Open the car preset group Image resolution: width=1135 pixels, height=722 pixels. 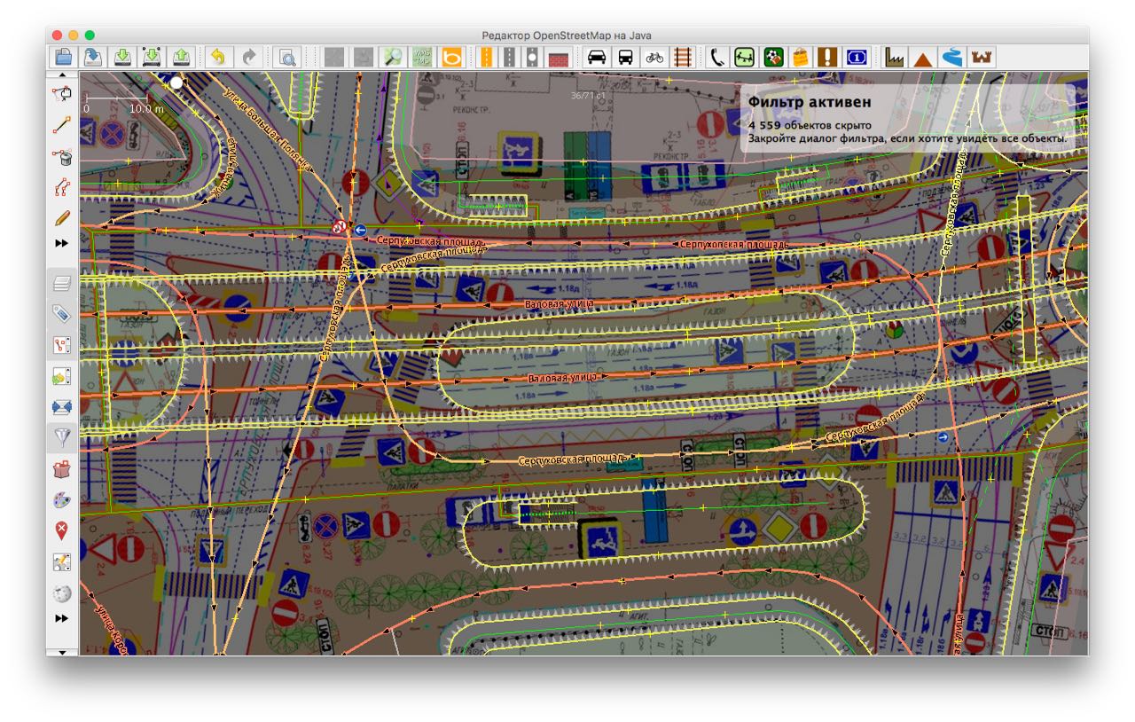598,58
